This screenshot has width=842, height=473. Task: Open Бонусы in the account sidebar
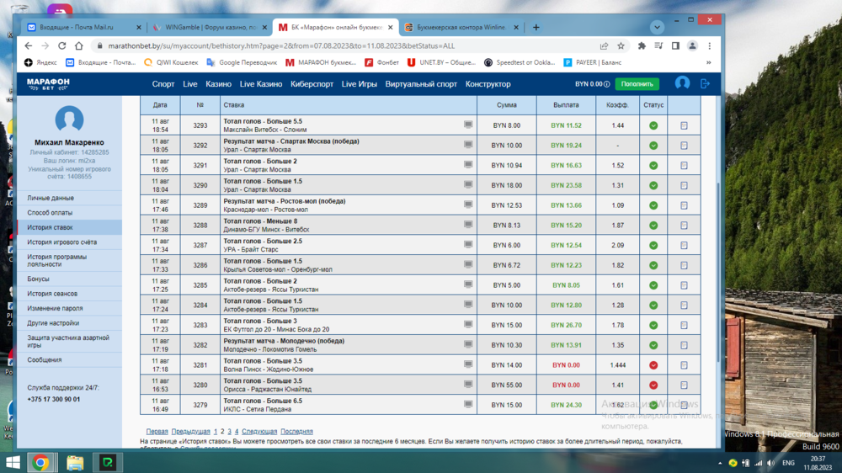(x=39, y=279)
